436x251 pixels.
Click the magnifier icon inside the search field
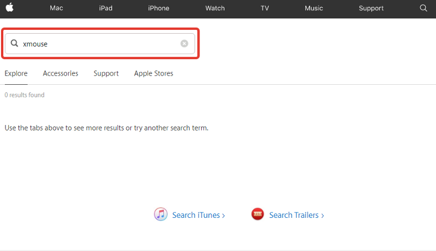point(14,43)
